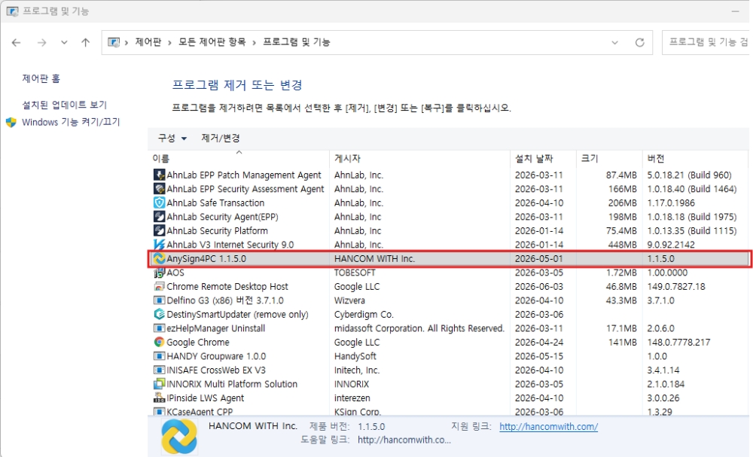Click the control panel icon in address bar
The image size is (753, 457).
point(114,42)
